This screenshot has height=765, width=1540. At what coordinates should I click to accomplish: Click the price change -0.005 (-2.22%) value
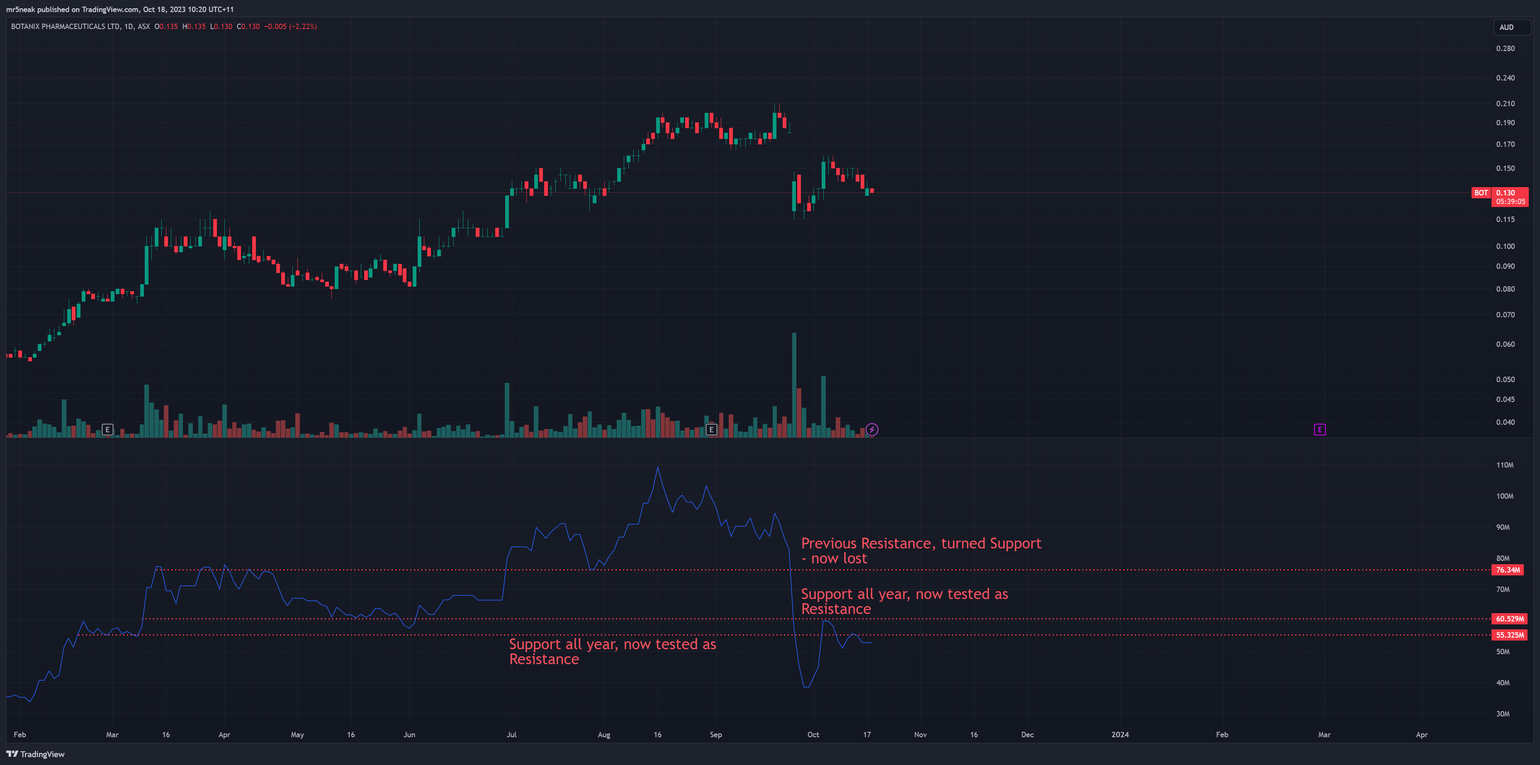click(291, 26)
